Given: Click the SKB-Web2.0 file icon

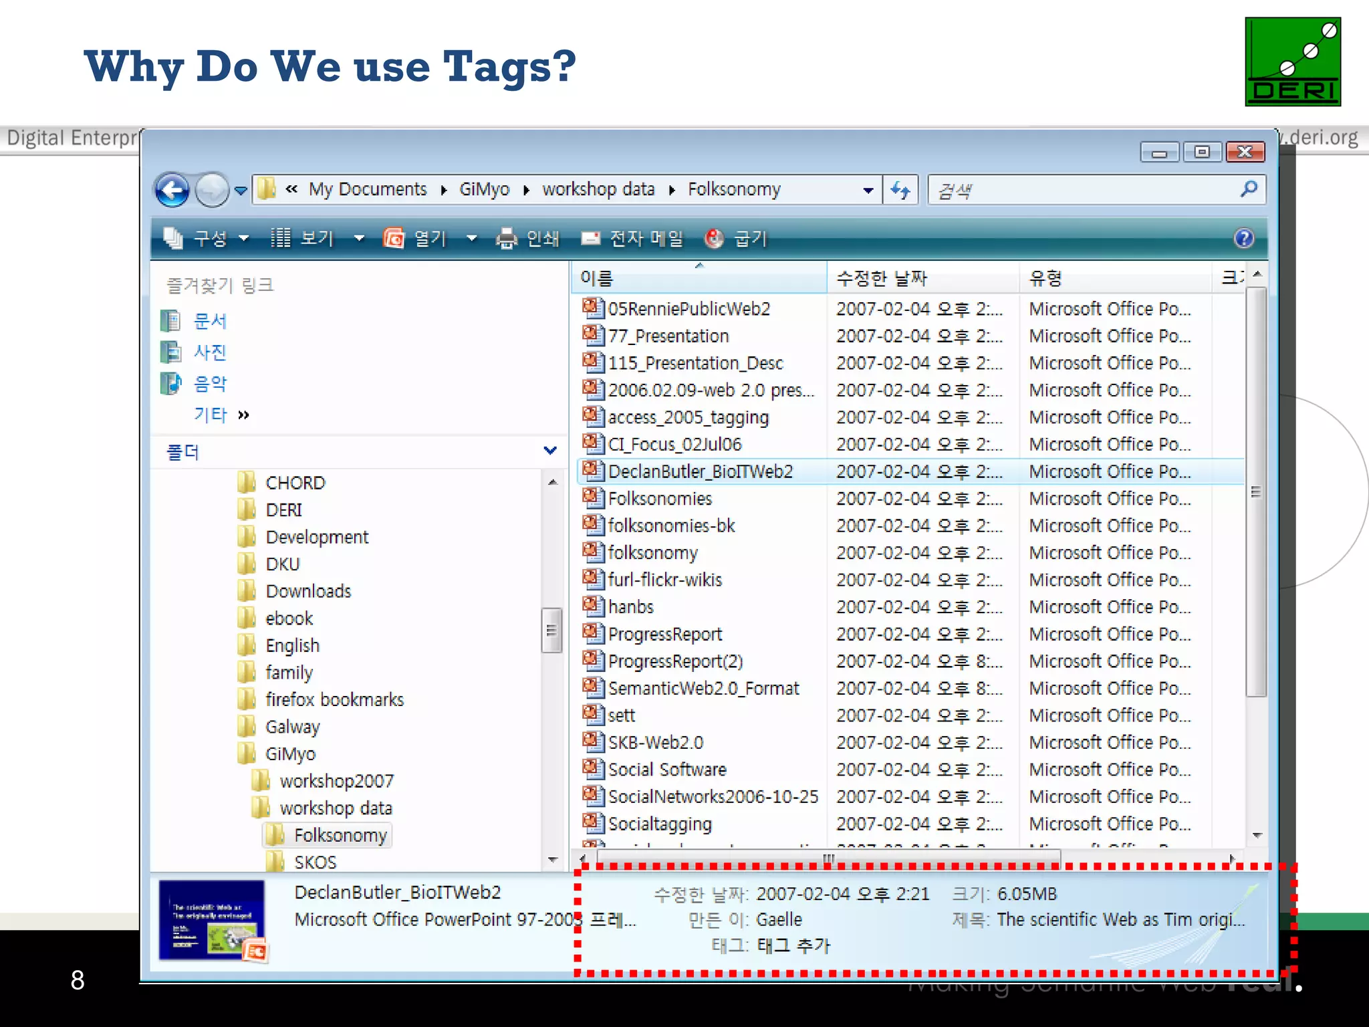Looking at the screenshot, I should 592,742.
